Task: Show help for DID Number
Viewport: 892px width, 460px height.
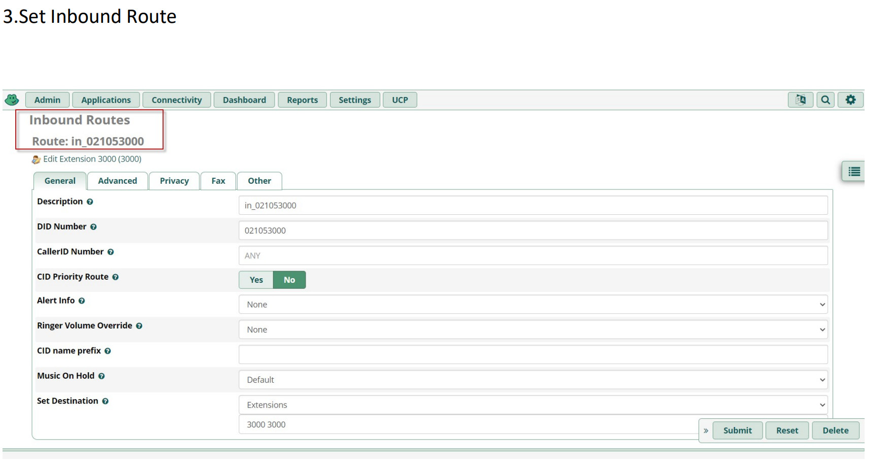Action: click(93, 227)
